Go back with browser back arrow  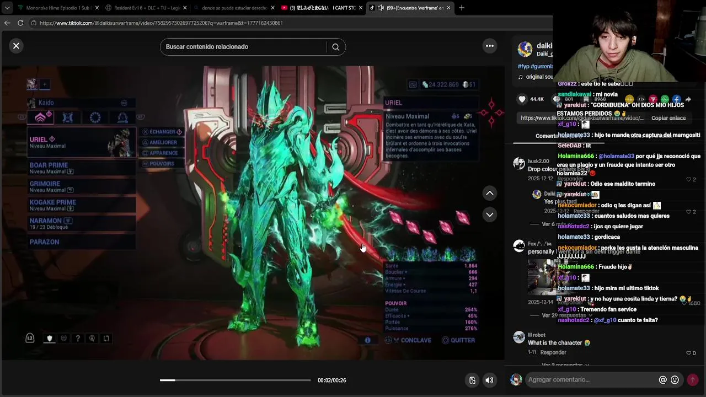point(7,23)
